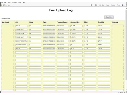Click the Date field 15/05/2017

[x=49, y=33]
